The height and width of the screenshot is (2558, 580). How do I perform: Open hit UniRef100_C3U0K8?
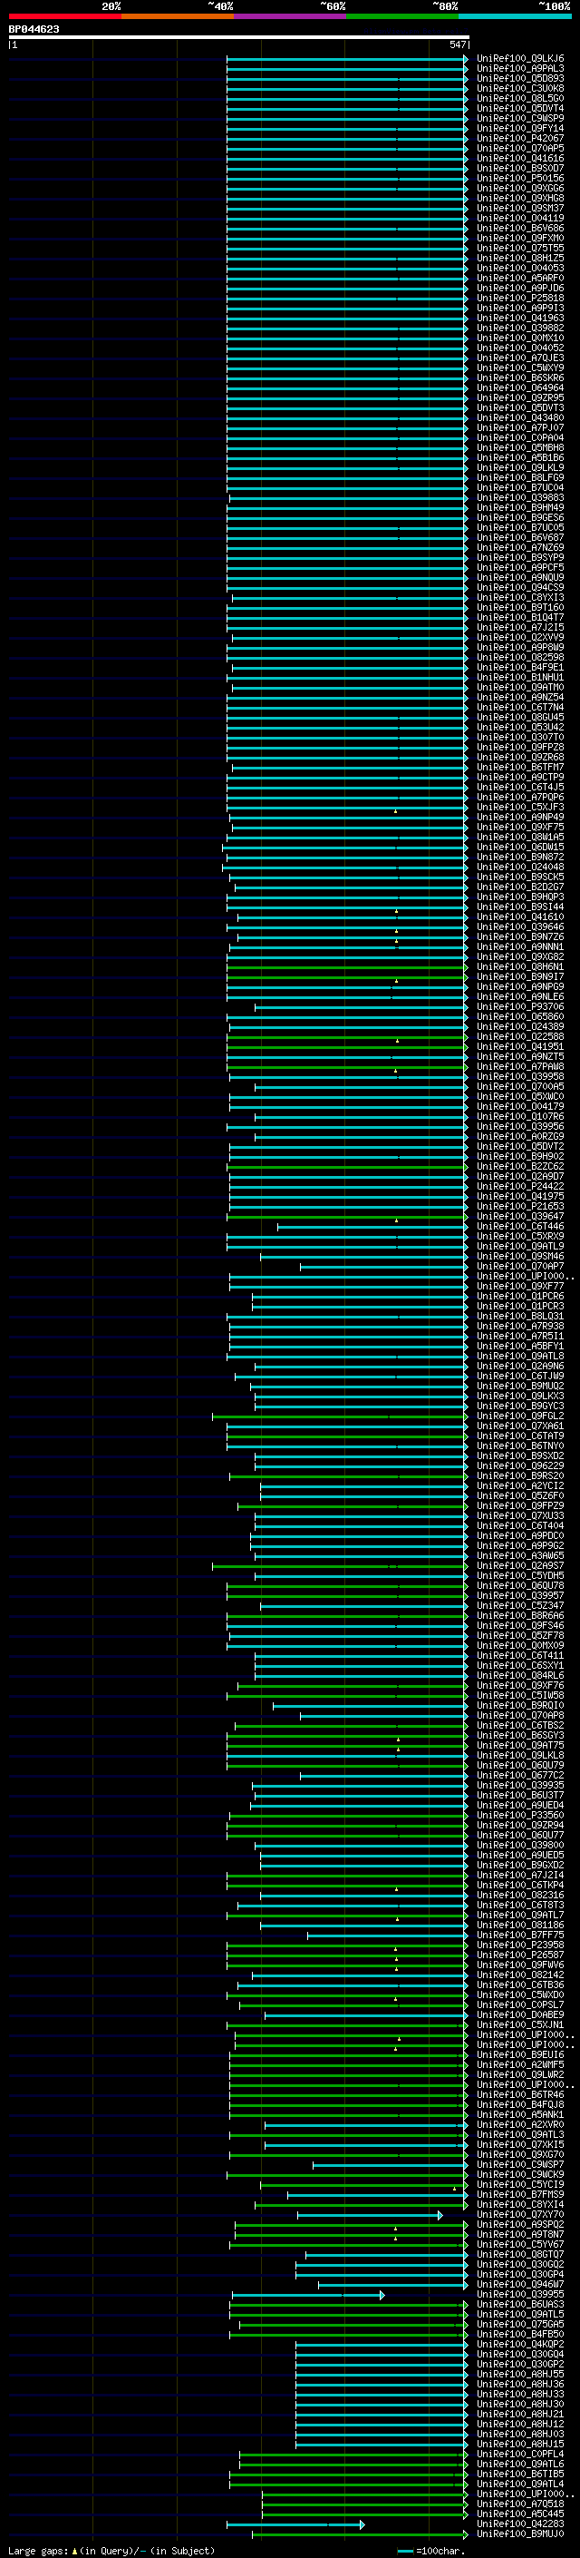[519, 88]
